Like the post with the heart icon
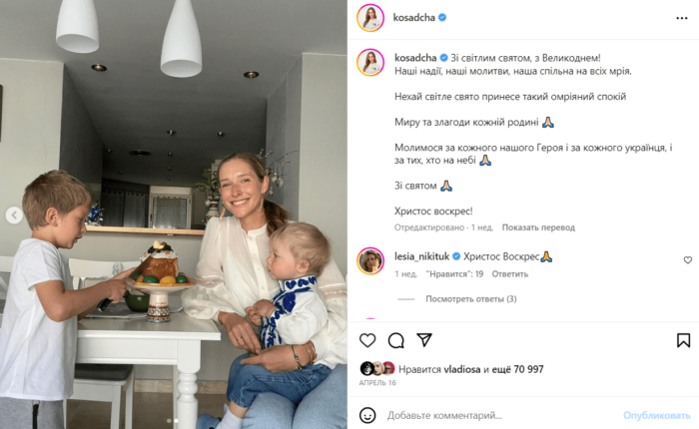 [x=367, y=340]
